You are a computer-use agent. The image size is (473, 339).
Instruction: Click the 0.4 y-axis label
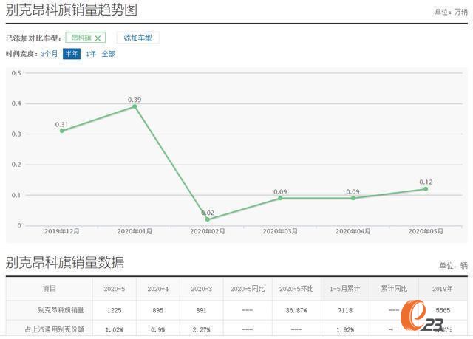click(x=16, y=103)
